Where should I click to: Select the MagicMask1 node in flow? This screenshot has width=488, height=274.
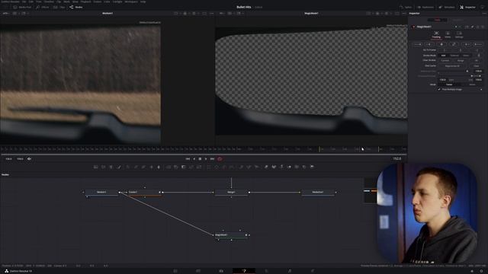click(231, 235)
